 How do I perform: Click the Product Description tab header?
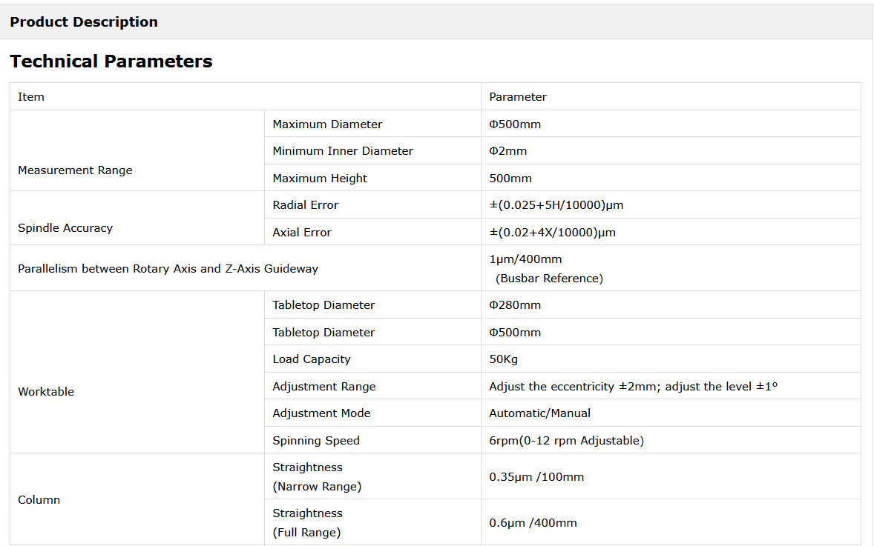tap(84, 22)
